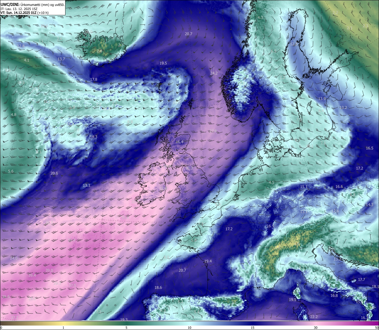Click the 16.4 value over Scotland

pos(179,142)
